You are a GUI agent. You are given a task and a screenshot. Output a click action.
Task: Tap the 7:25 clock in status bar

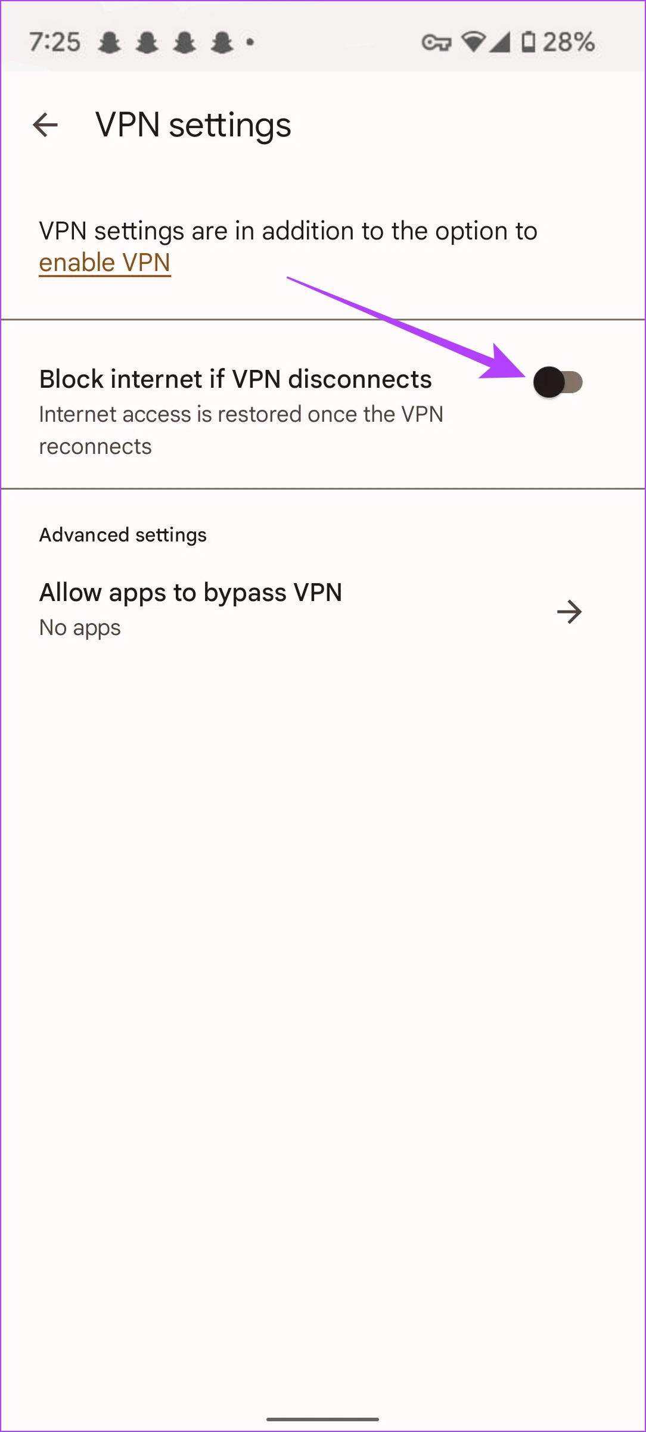point(55,42)
